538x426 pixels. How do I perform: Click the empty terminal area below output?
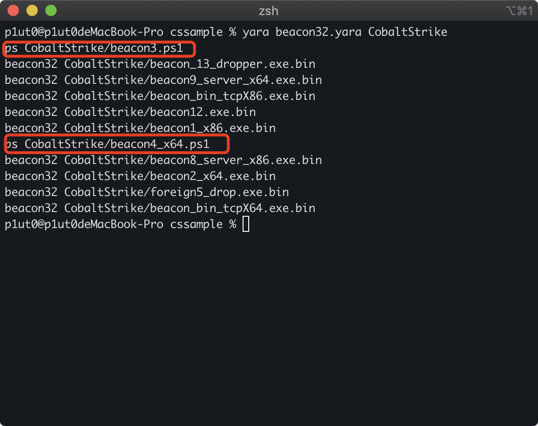tap(269, 326)
